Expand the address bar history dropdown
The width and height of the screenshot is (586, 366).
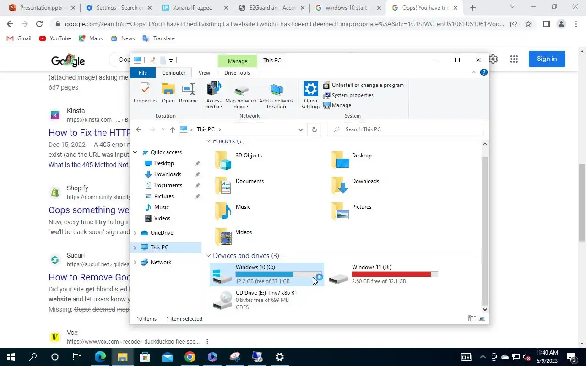tap(300, 129)
